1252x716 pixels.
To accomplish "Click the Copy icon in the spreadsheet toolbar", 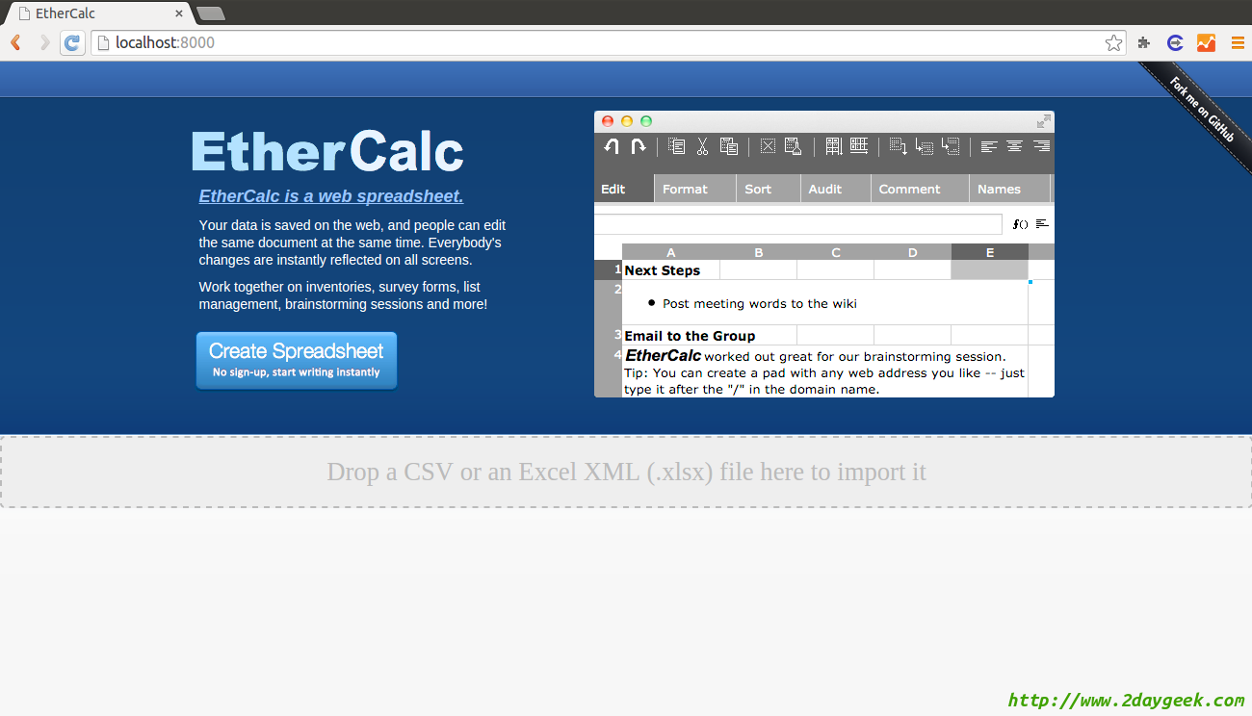I will tap(677, 146).
